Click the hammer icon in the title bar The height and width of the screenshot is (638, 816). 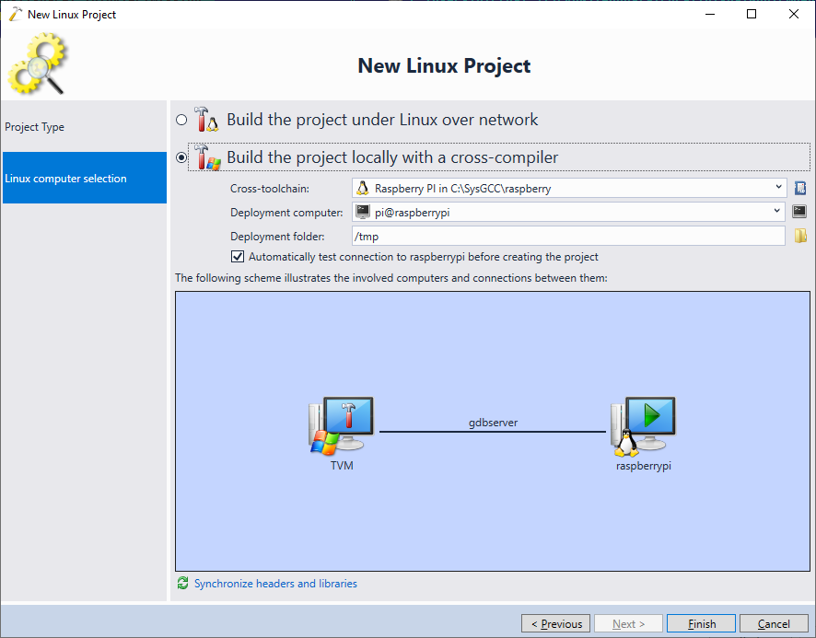pos(16,14)
